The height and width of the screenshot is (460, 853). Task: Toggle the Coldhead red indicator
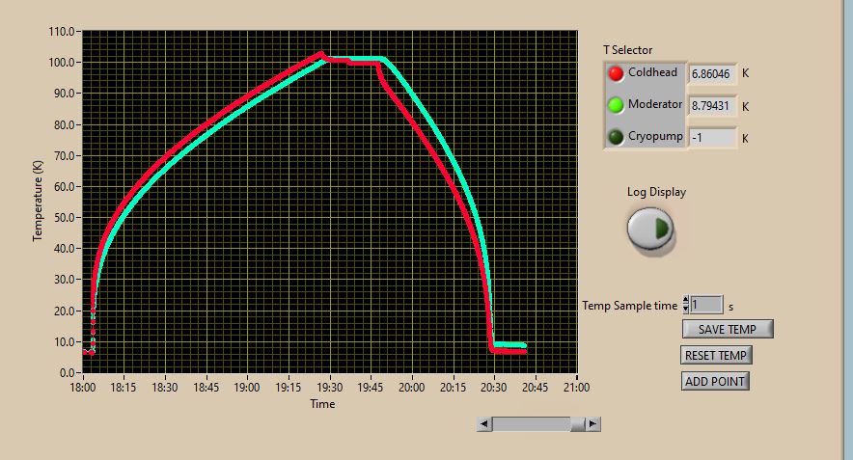616,73
